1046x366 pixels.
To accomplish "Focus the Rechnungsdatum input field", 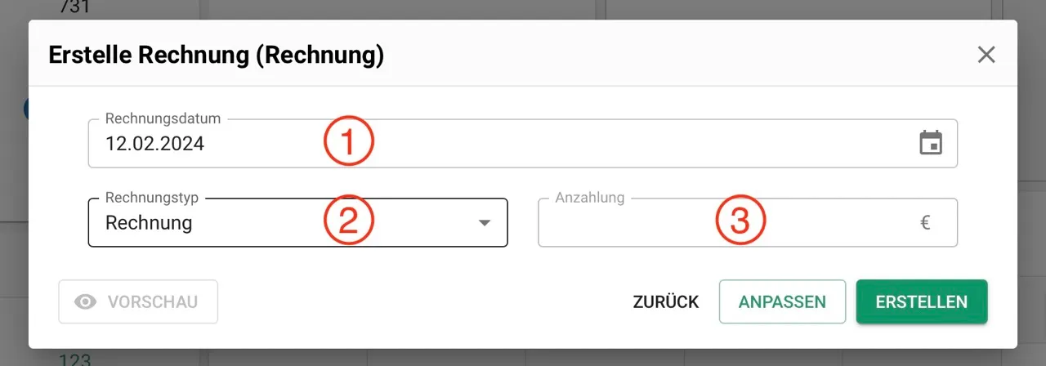I will (x=523, y=144).
